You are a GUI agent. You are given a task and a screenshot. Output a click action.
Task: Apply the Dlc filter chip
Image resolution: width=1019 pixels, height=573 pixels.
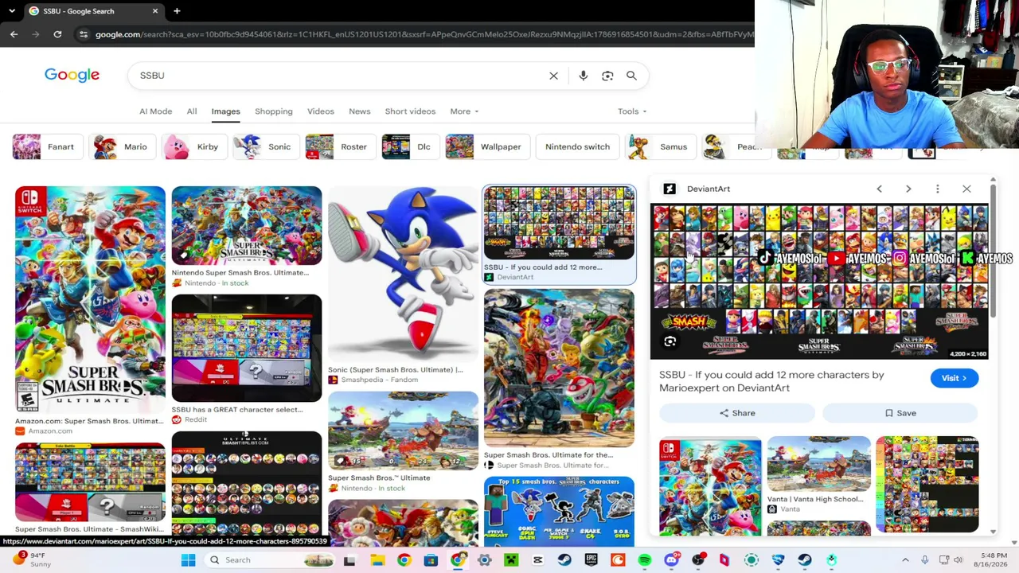[x=410, y=146]
